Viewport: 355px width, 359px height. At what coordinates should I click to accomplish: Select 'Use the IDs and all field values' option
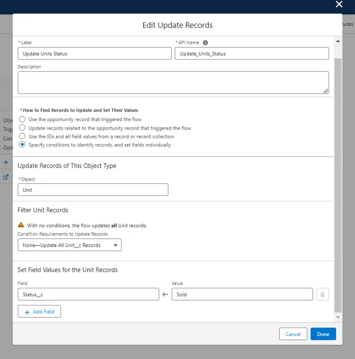pyautogui.click(x=22, y=136)
